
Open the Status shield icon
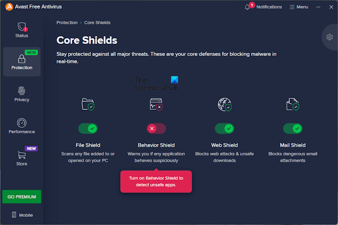click(x=21, y=26)
